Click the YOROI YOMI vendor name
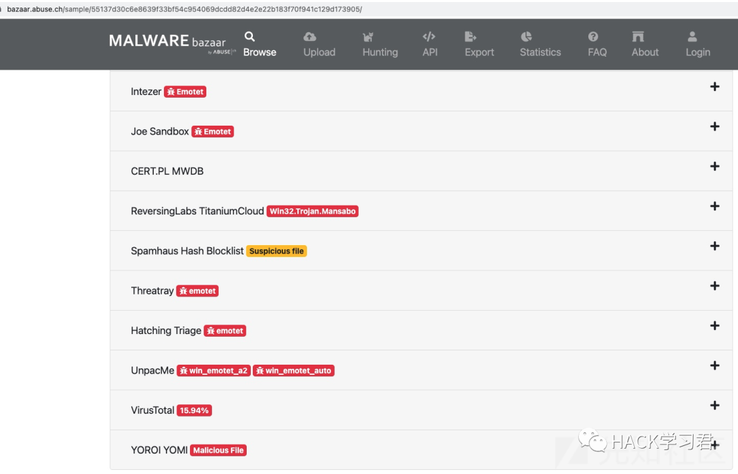Viewport: 738px width, 474px height. coord(159,450)
